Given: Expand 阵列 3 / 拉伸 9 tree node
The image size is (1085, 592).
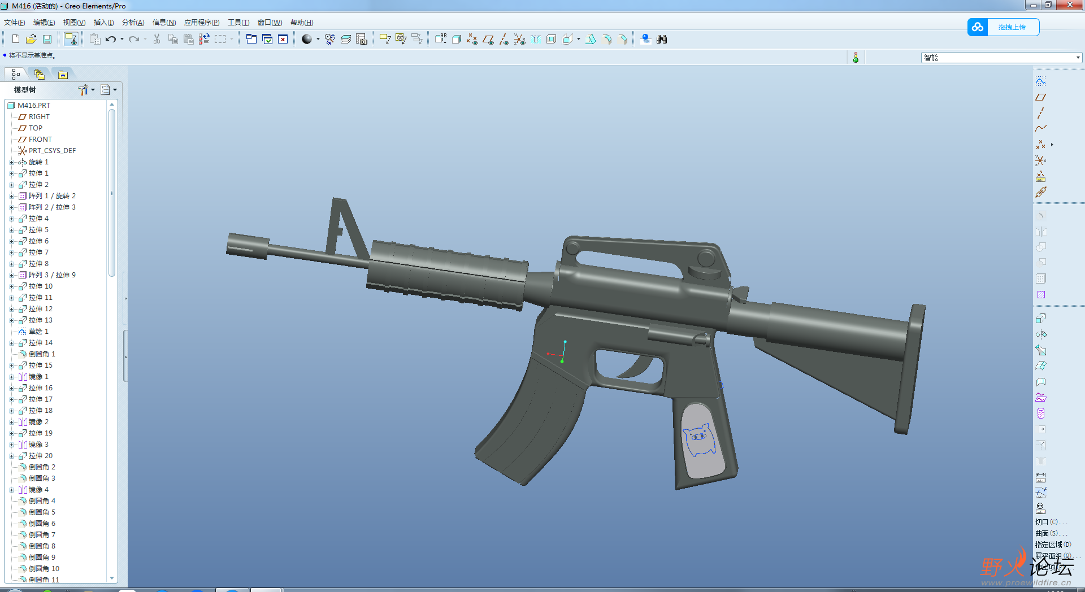Looking at the screenshot, I should 12,275.
